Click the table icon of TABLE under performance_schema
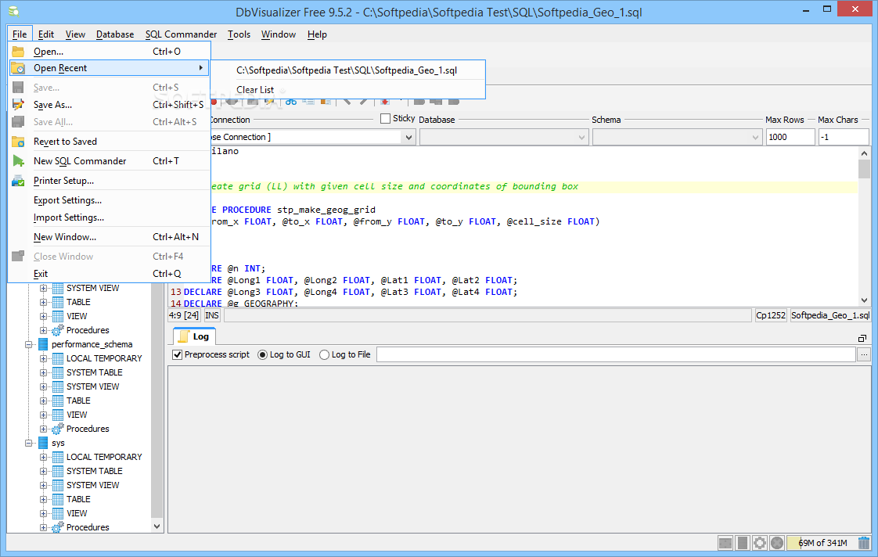 tap(58, 401)
